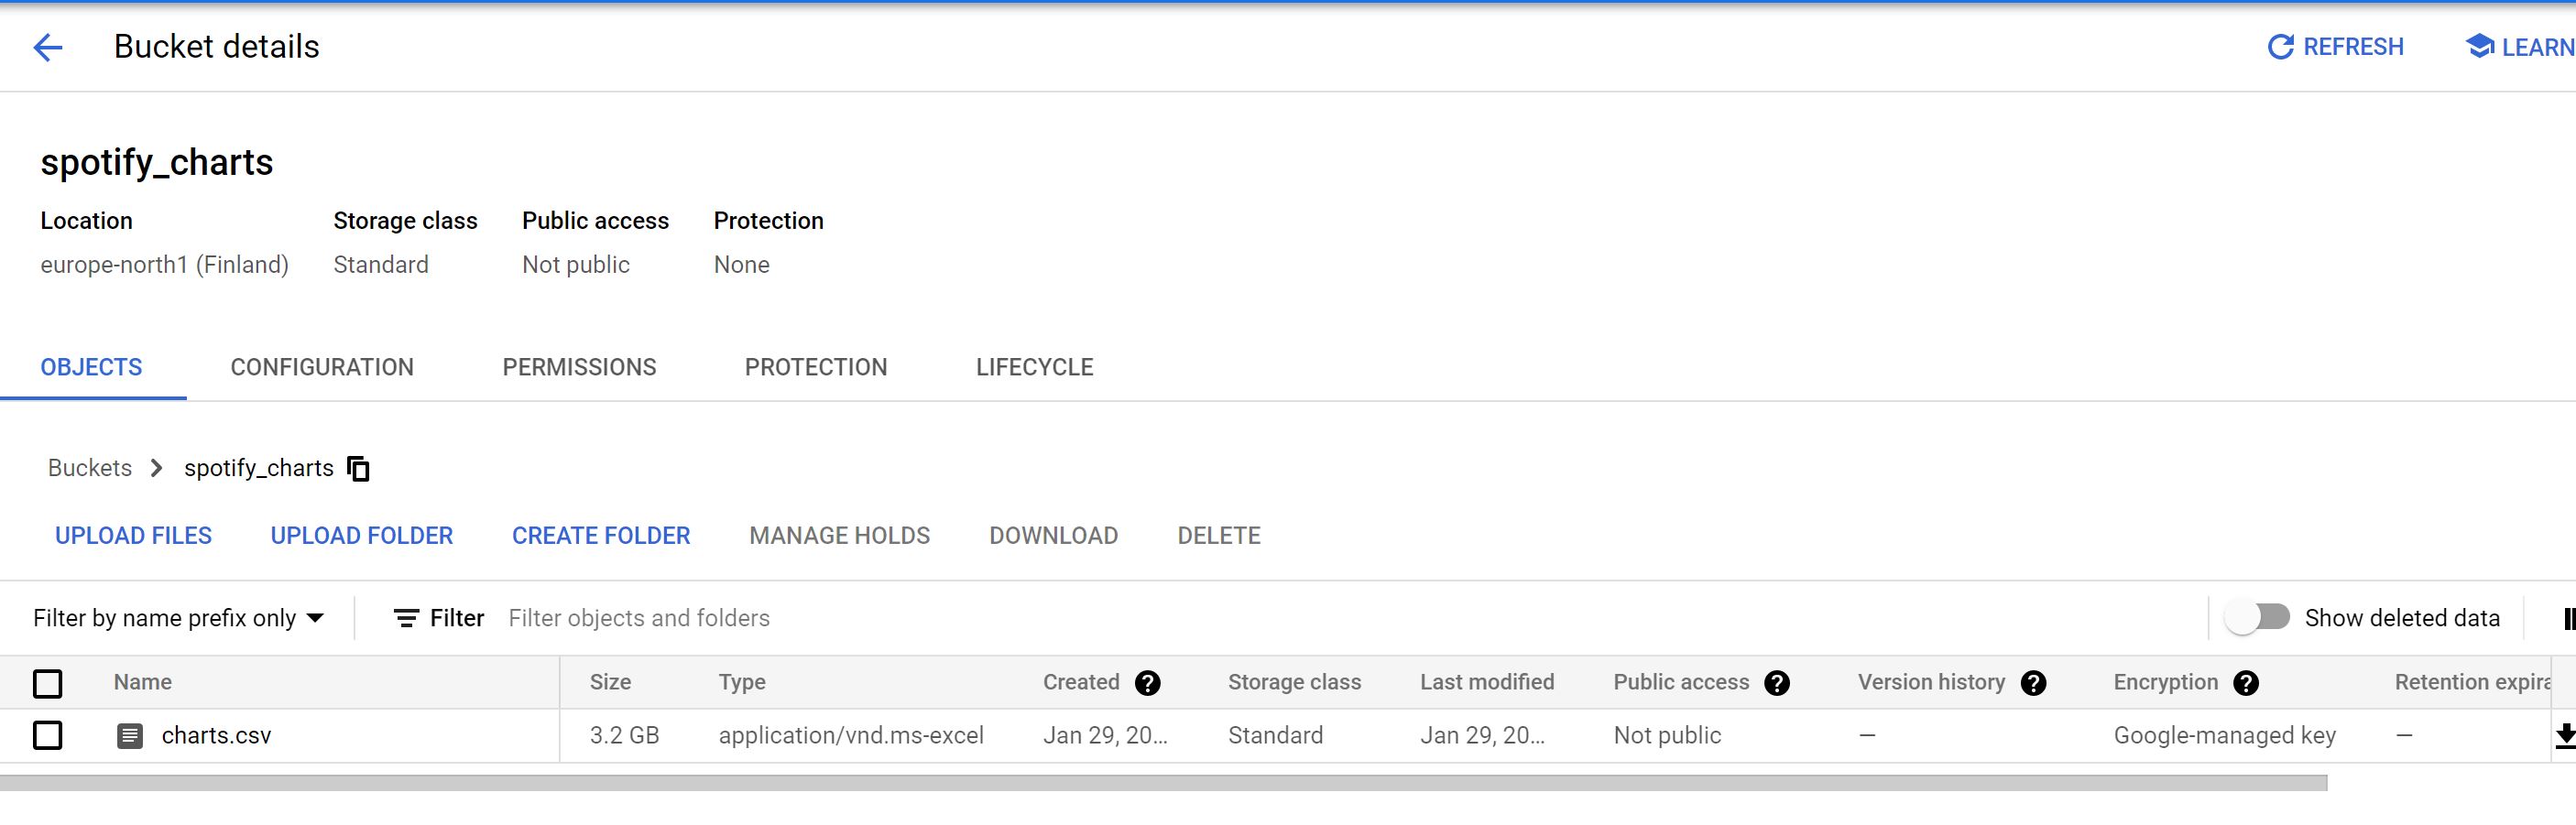Click the breadcrumb chevron after Buckets
This screenshot has height=825, width=2576.
tap(156, 468)
